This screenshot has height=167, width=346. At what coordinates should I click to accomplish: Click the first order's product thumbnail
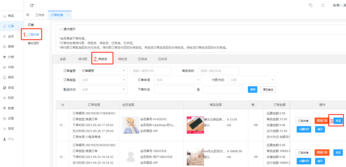coord(195,125)
